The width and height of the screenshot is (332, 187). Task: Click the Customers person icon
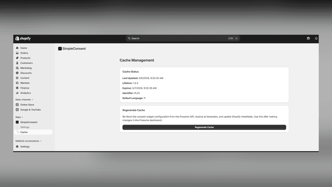click(17, 63)
